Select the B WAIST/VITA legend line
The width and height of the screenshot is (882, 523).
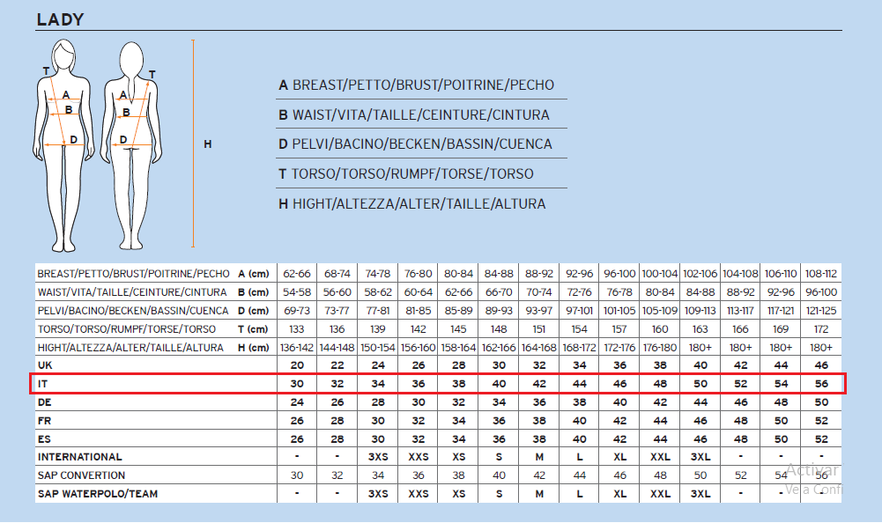[x=414, y=114]
